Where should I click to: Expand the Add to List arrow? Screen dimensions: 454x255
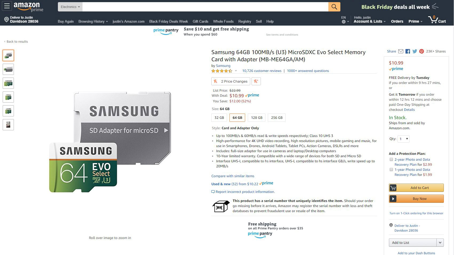tap(440, 242)
